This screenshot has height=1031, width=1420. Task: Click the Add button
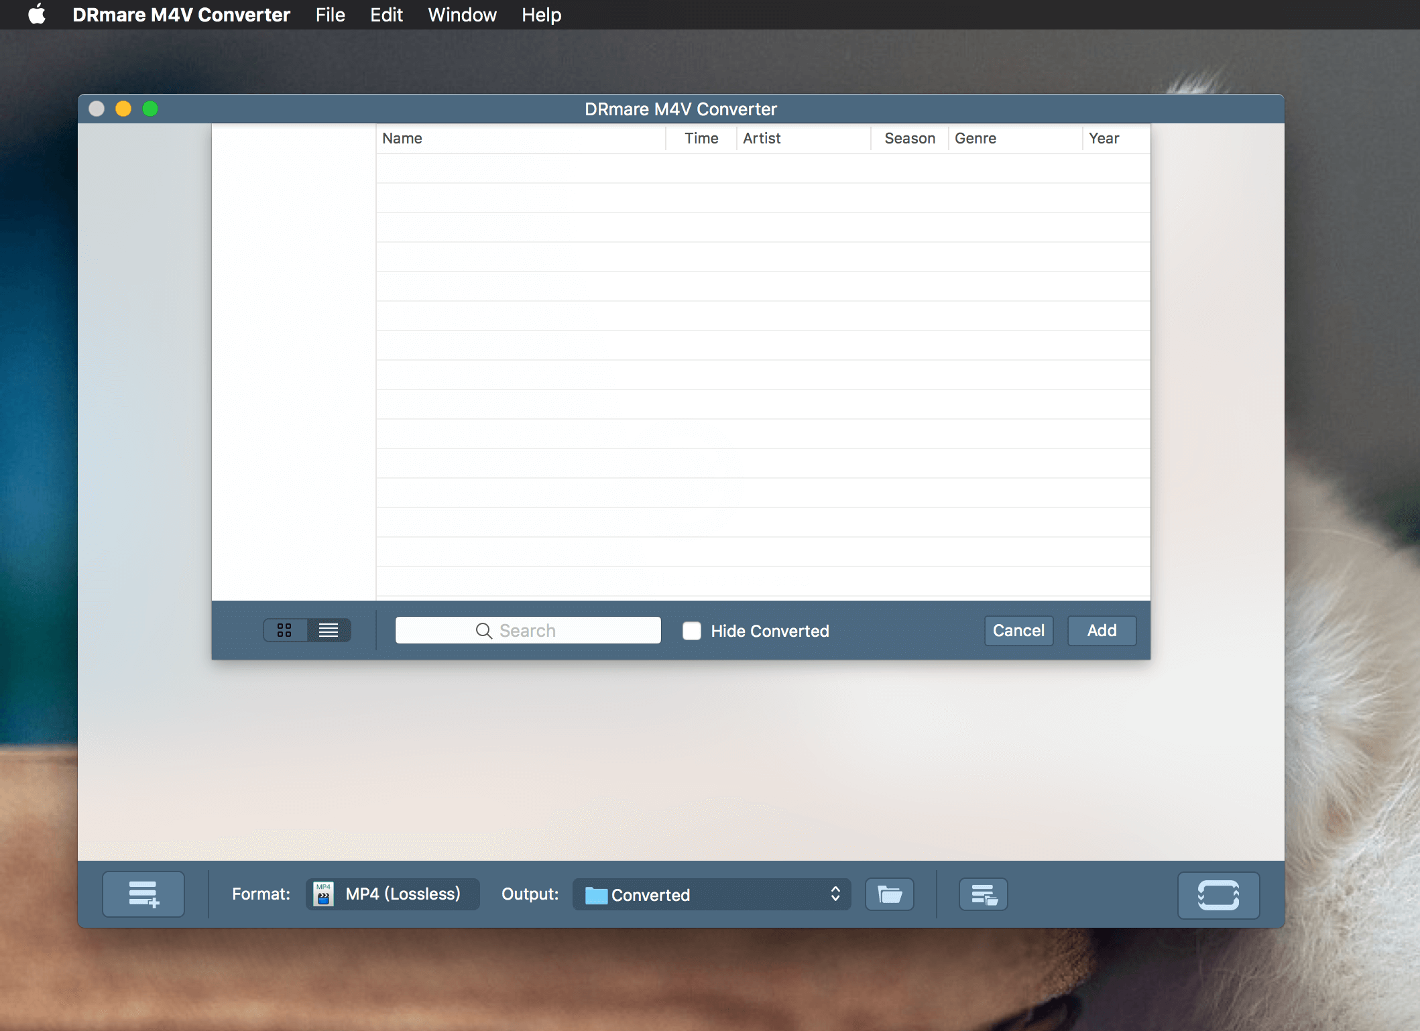pos(1102,631)
